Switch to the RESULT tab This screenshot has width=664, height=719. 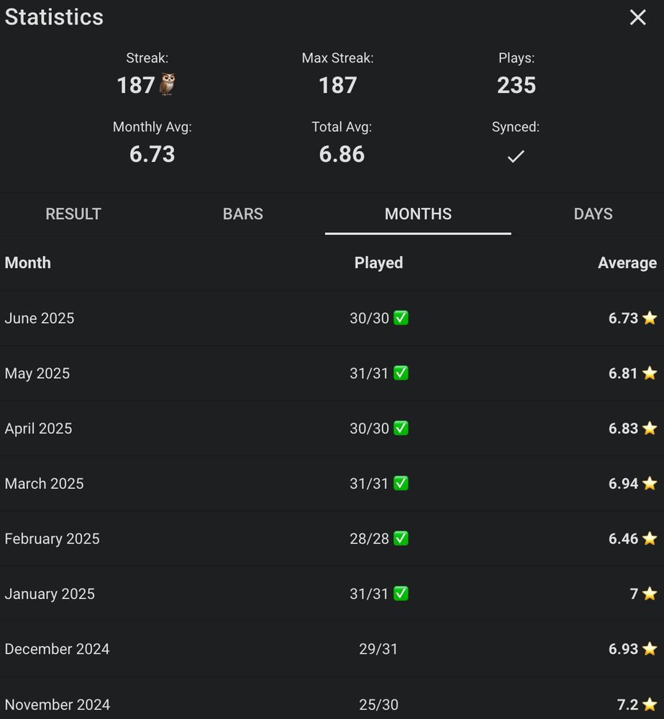tap(73, 214)
